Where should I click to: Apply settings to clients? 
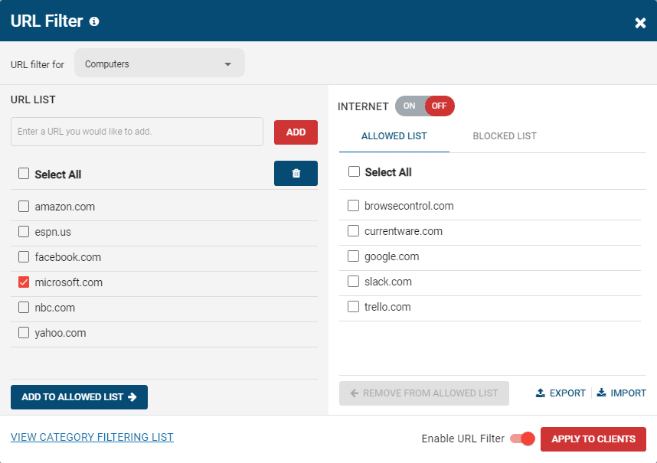click(593, 439)
